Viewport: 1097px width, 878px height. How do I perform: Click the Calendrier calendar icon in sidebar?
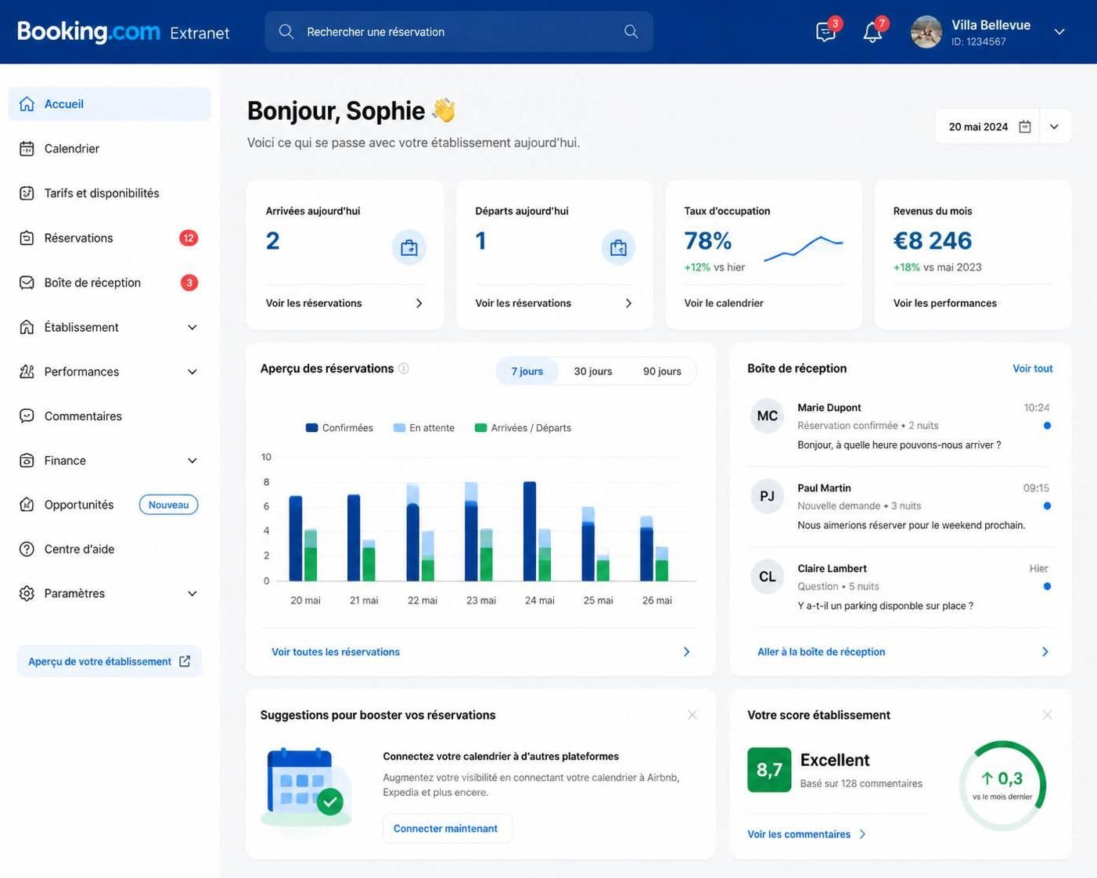pyautogui.click(x=27, y=149)
